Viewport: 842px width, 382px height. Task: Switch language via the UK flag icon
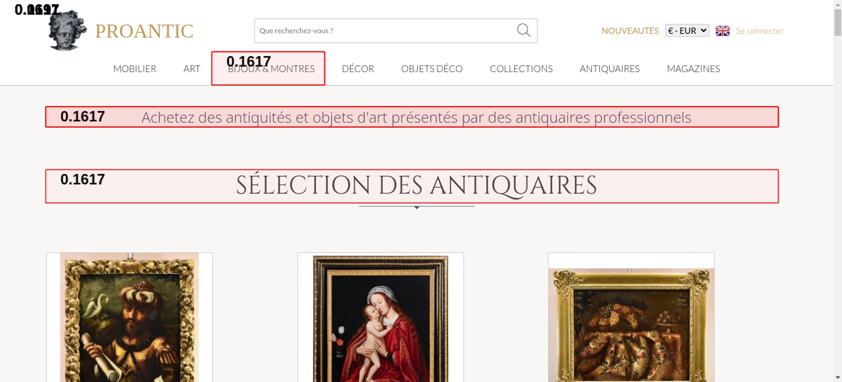coord(722,31)
